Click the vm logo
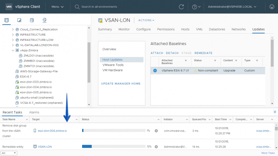Image resolution: width=278 pixels, height=156 pixels. click(9, 7)
